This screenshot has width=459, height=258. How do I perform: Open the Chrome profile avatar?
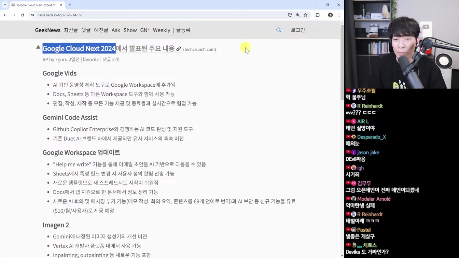click(x=330, y=15)
